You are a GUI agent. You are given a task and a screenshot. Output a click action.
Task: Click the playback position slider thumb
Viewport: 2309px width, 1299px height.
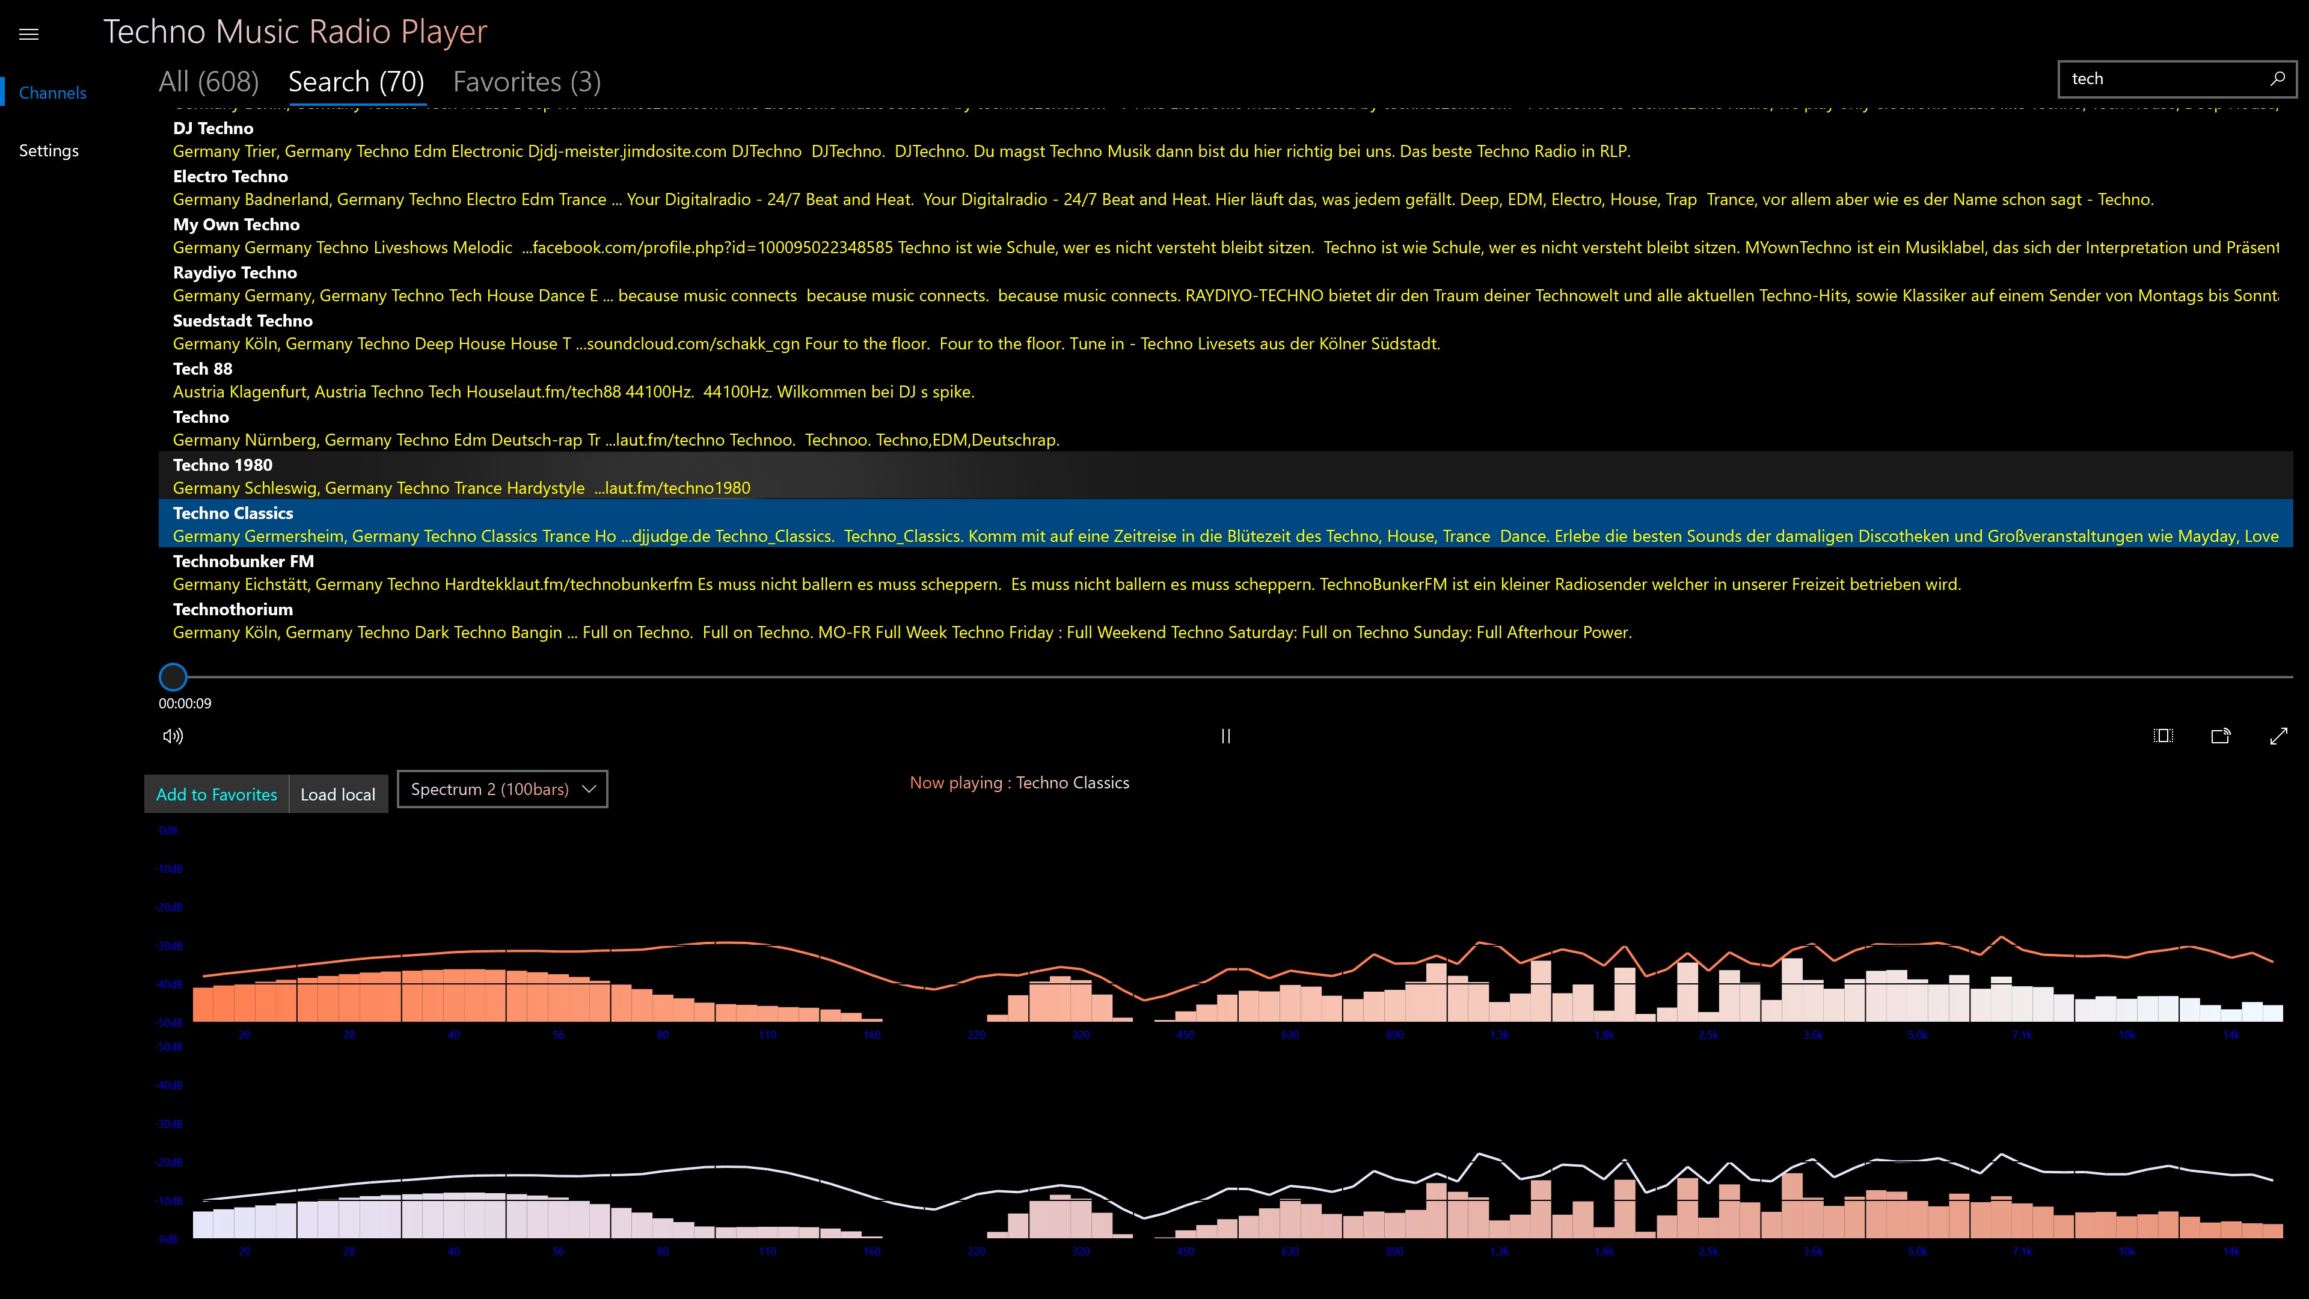point(173,677)
